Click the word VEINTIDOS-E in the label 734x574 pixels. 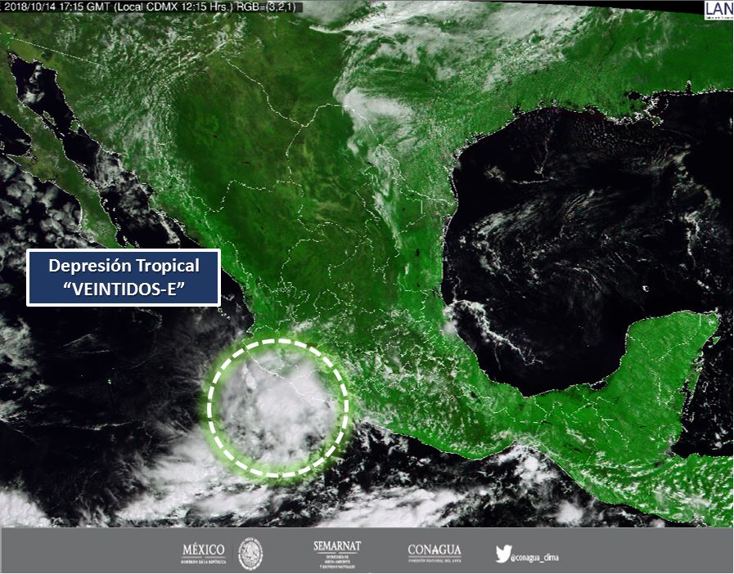pyautogui.click(x=124, y=290)
